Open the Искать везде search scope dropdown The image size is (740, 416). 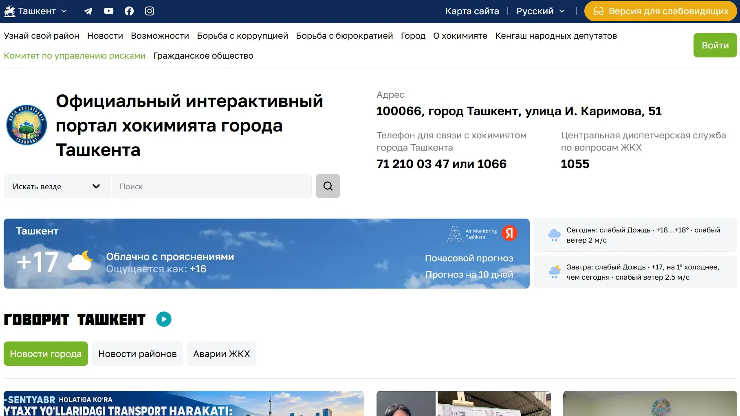[57, 186]
